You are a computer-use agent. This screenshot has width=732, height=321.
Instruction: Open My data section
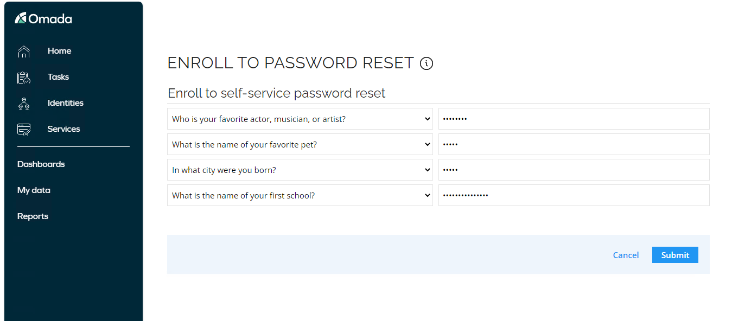click(x=34, y=190)
